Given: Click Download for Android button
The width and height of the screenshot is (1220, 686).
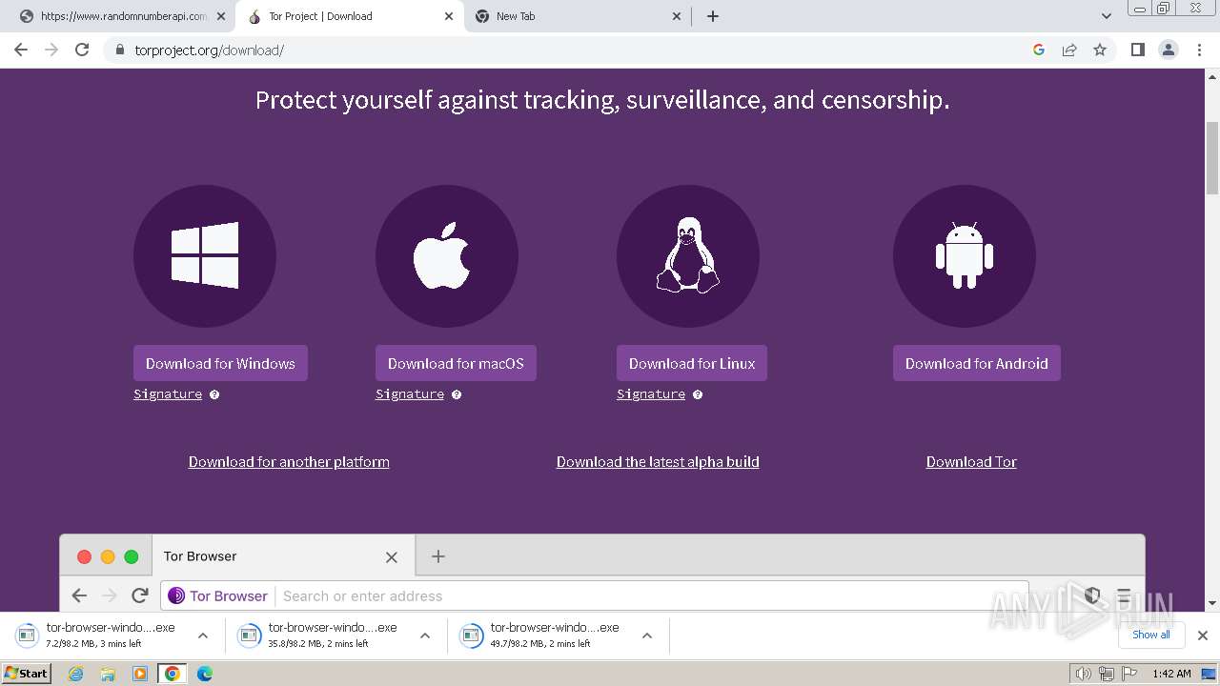Looking at the screenshot, I should [977, 363].
